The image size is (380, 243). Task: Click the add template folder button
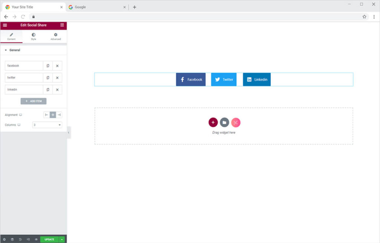click(224, 122)
